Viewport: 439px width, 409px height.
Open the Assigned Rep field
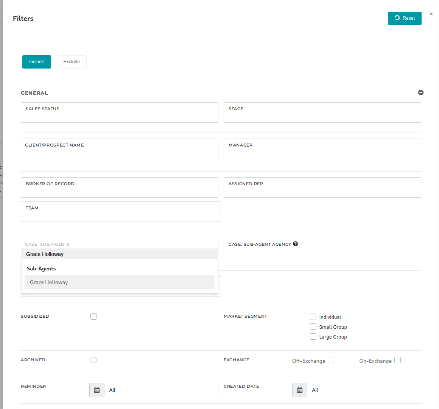tap(322, 187)
